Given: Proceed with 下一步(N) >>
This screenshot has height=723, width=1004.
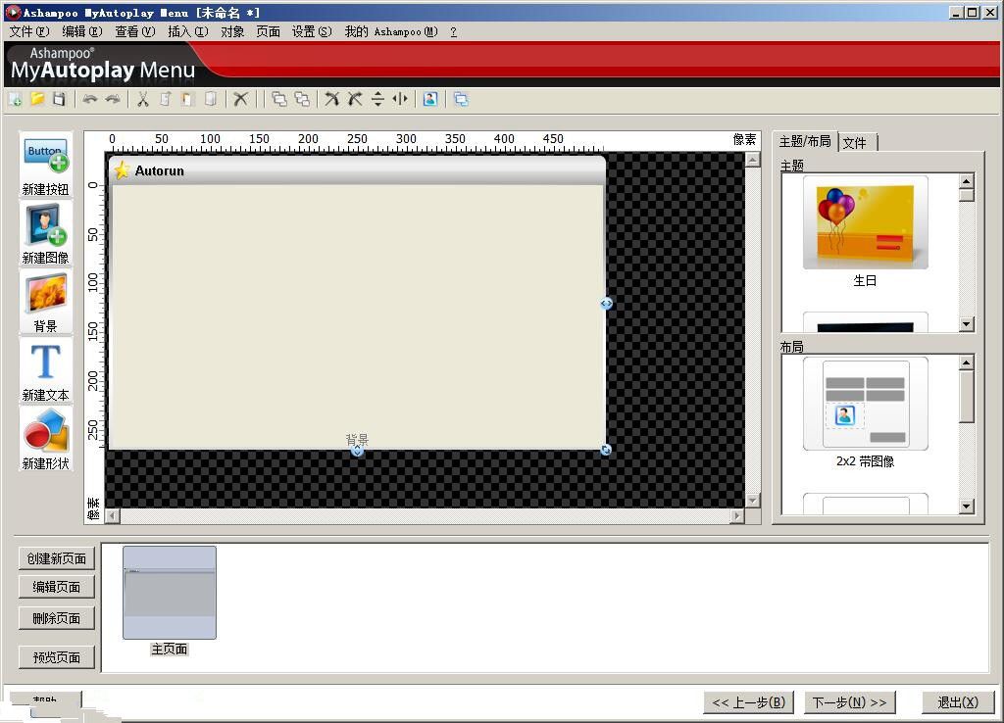Looking at the screenshot, I should [x=849, y=702].
